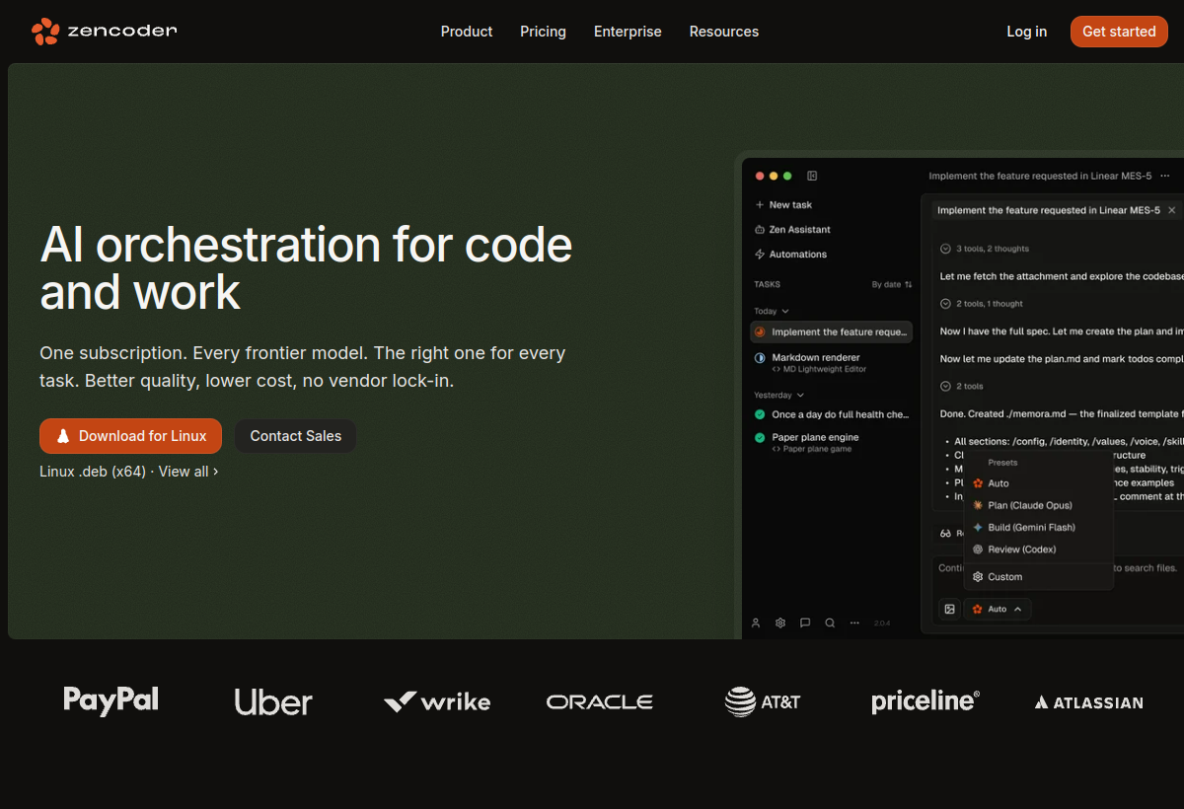The width and height of the screenshot is (1184, 809).
Task: Change the By date sort order
Action: click(892, 284)
